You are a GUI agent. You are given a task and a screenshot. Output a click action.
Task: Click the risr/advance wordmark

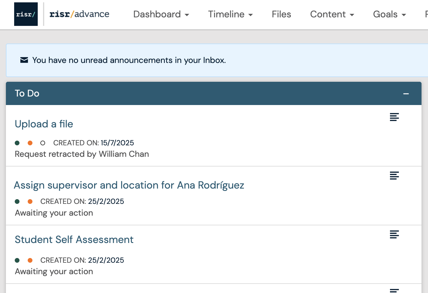pos(79,14)
